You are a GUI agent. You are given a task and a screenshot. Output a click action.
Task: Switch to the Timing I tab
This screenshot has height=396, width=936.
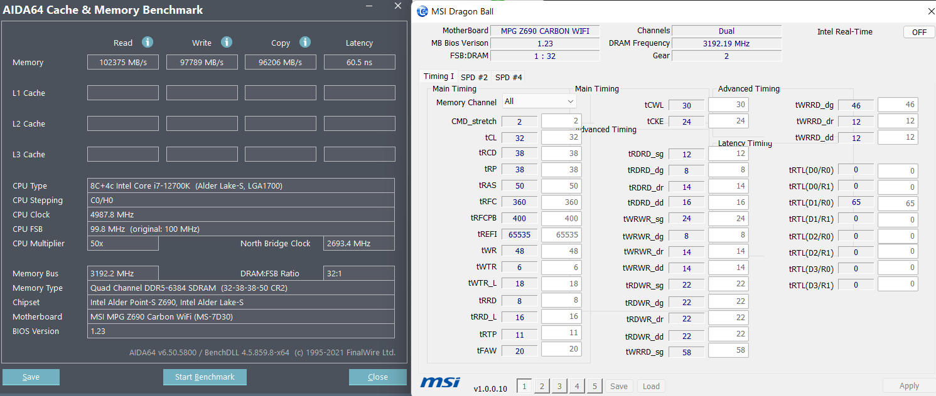[438, 76]
